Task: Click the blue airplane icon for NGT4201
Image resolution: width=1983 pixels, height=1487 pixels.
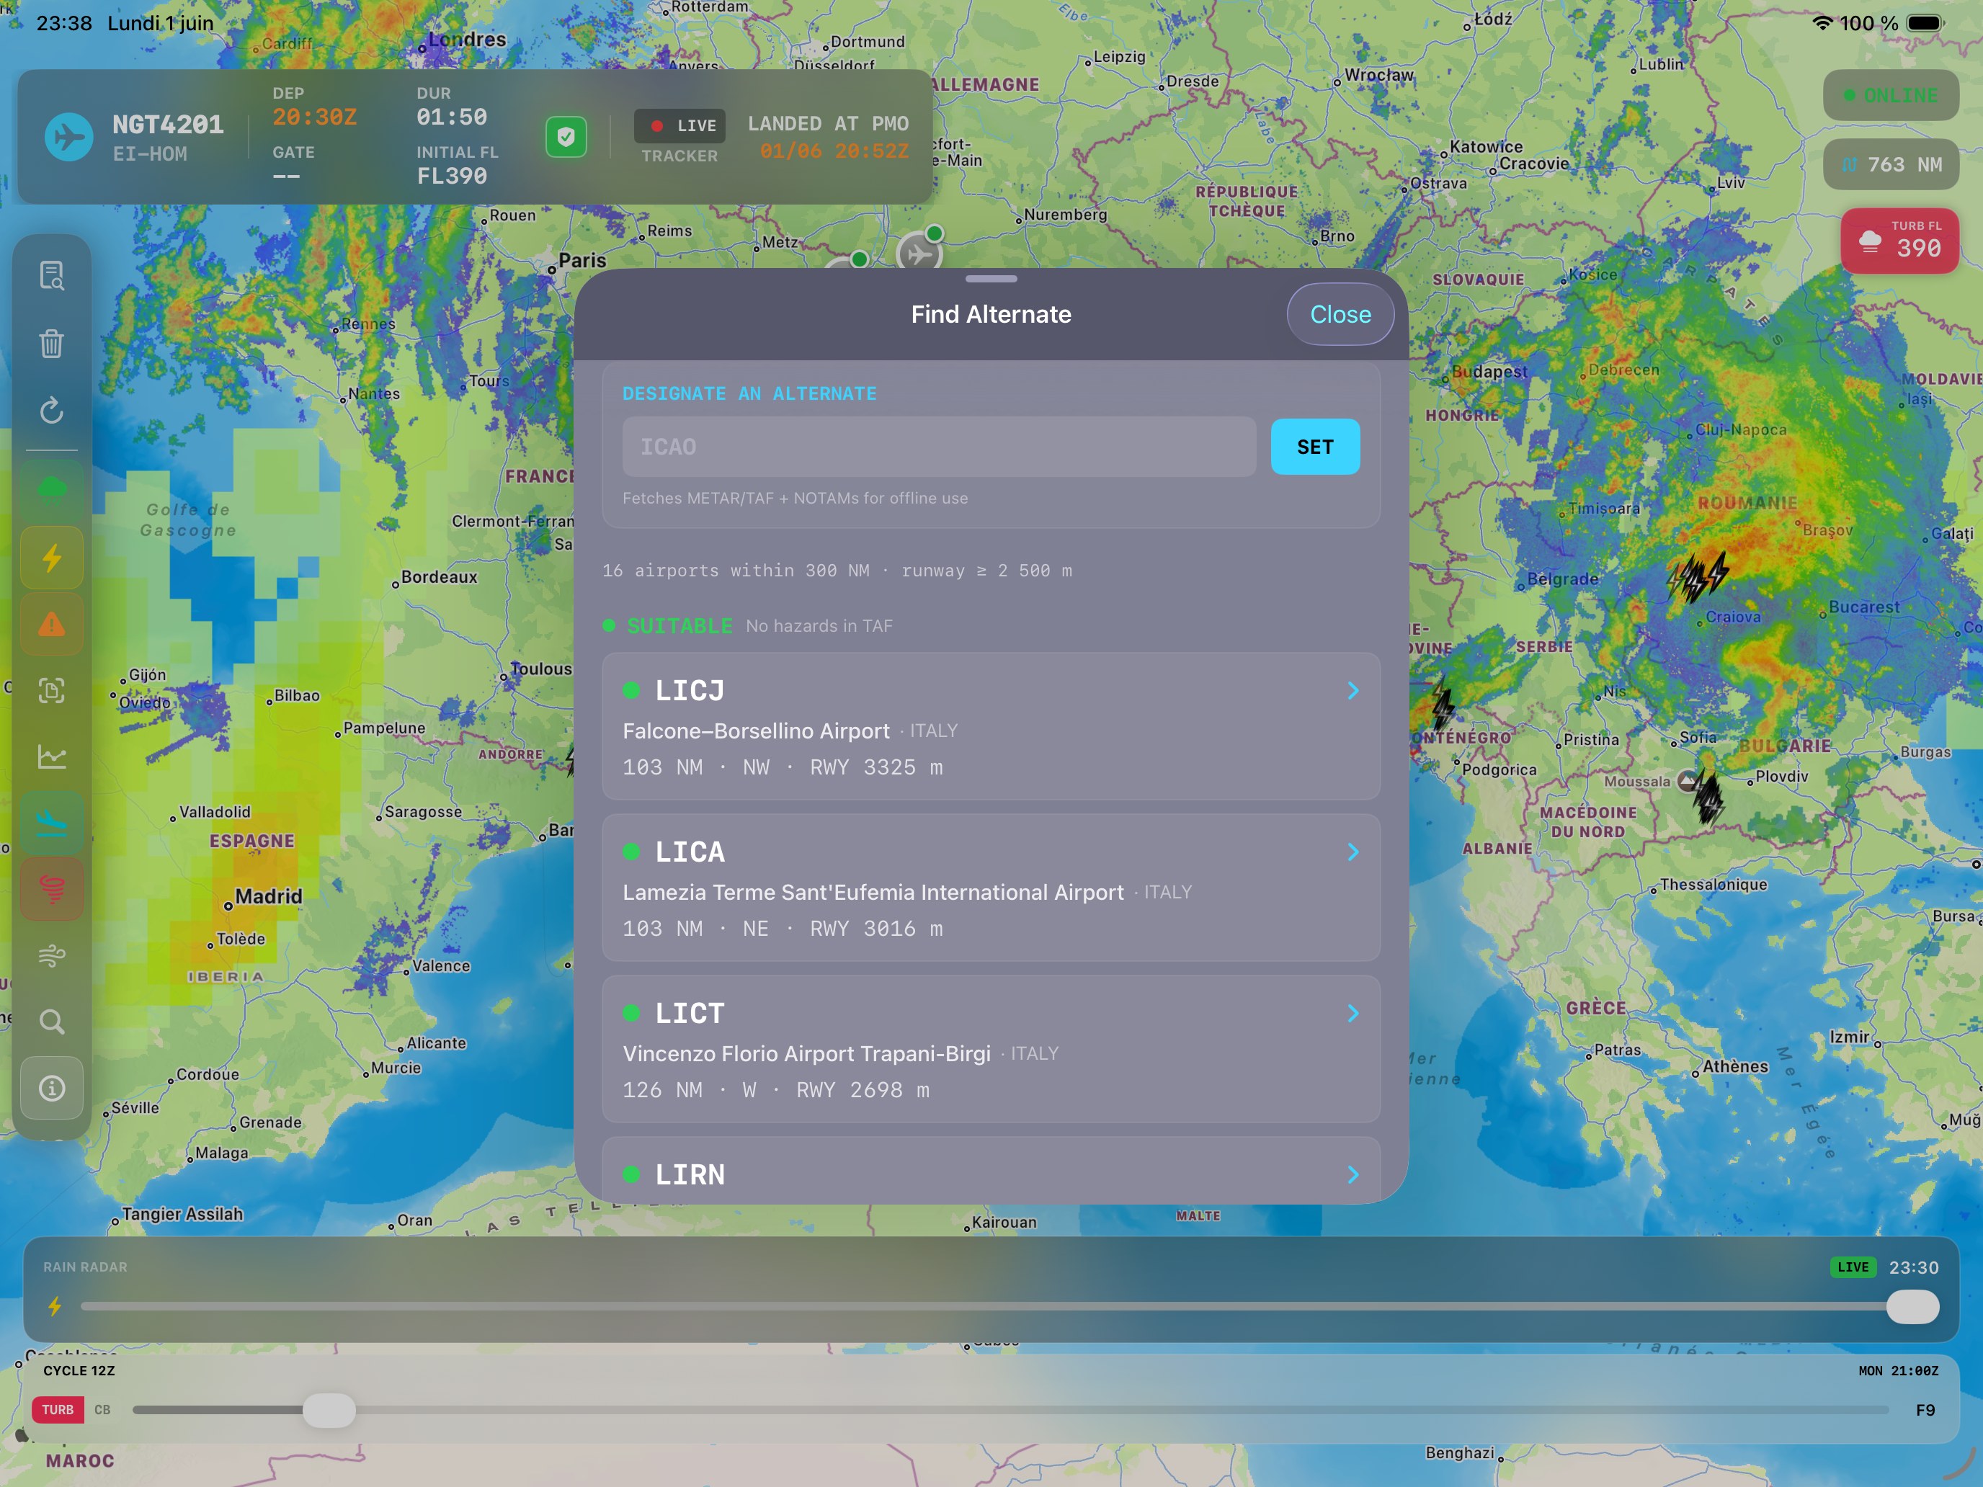Action: [69, 137]
